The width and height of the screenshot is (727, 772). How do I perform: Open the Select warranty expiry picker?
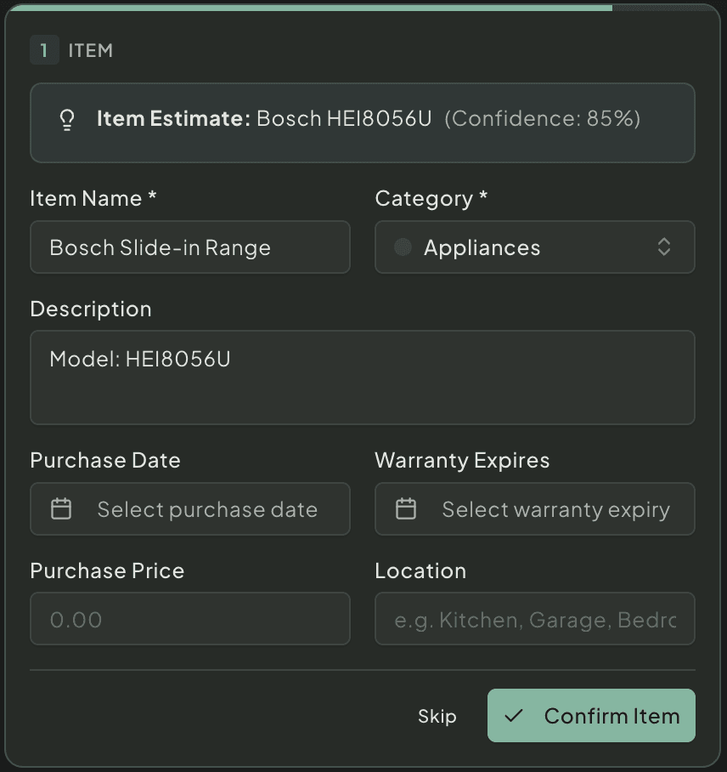pyautogui.click(x=535, y=508)
